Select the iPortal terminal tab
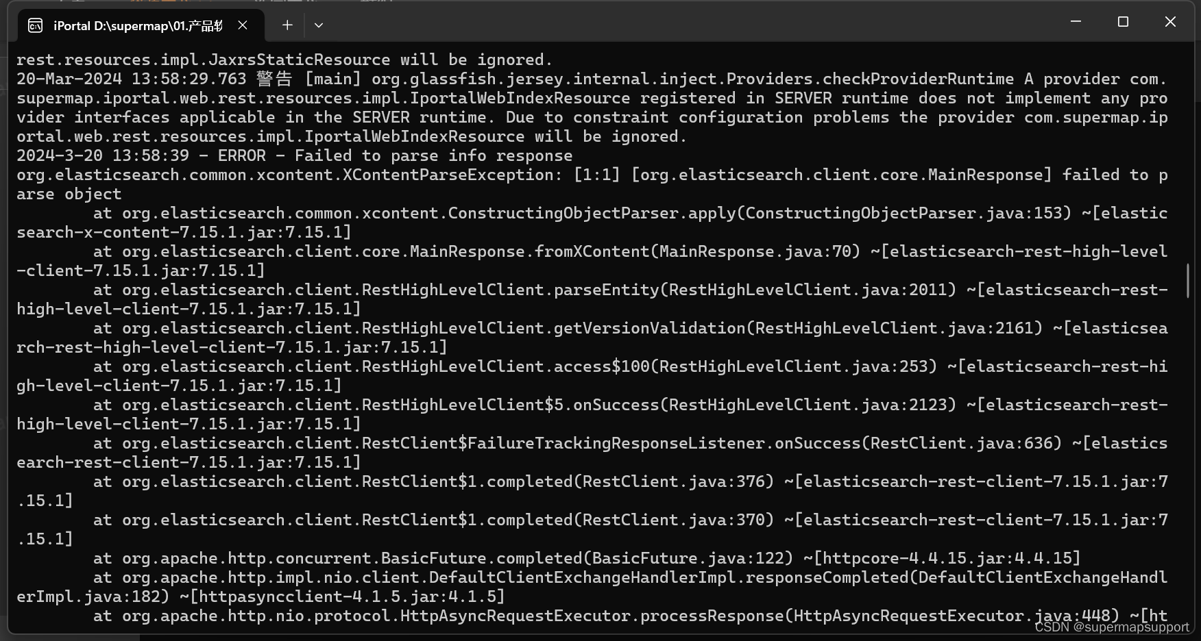 [140, 25]
